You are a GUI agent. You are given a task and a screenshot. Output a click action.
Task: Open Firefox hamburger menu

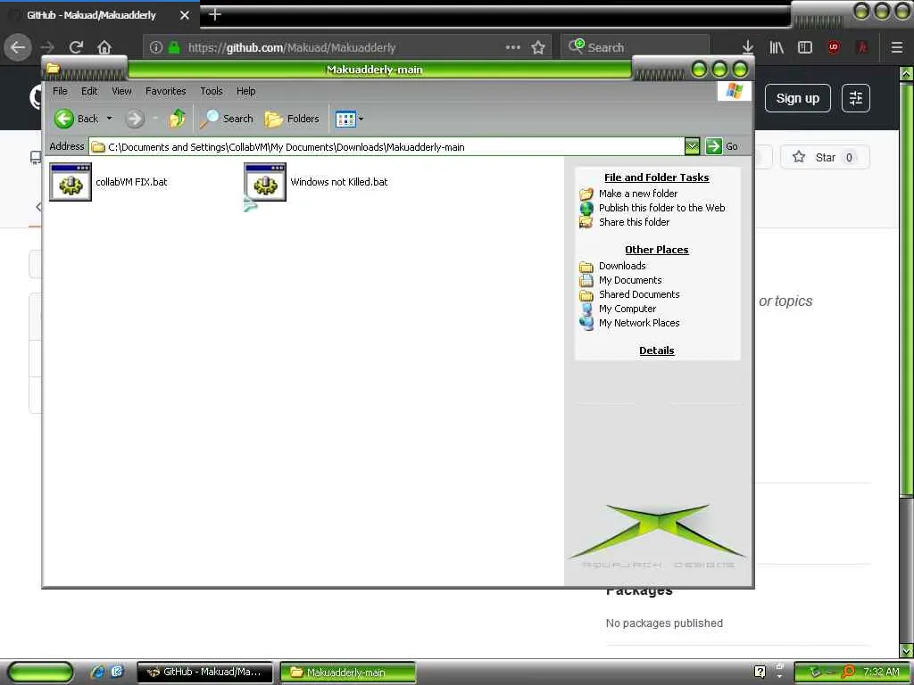(x=897, y=47)
